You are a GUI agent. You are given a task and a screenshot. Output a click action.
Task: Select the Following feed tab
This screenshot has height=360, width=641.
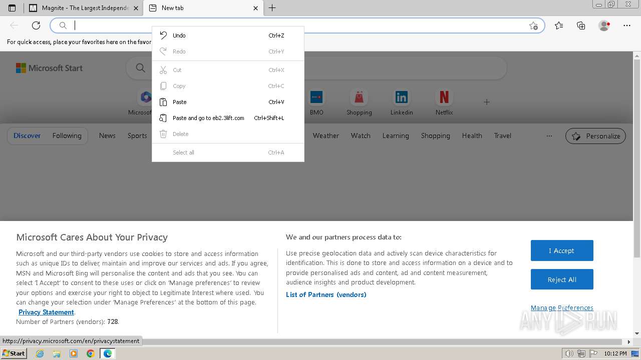click(67, 135)
